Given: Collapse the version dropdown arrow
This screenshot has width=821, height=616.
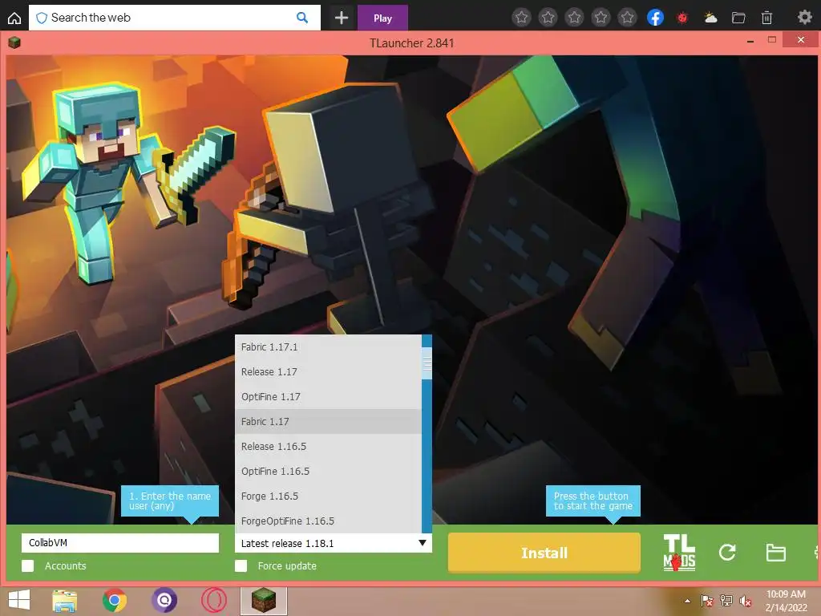Looking at the screenshot, I should point(422,543).
